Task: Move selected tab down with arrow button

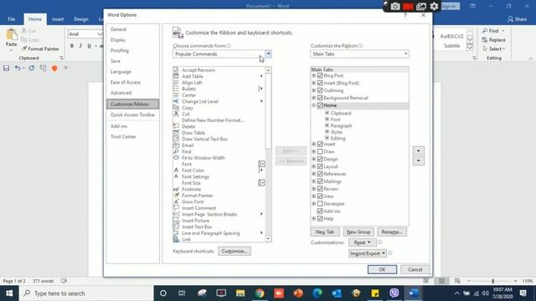Action: pyautogui.click(x=419, y=161)
